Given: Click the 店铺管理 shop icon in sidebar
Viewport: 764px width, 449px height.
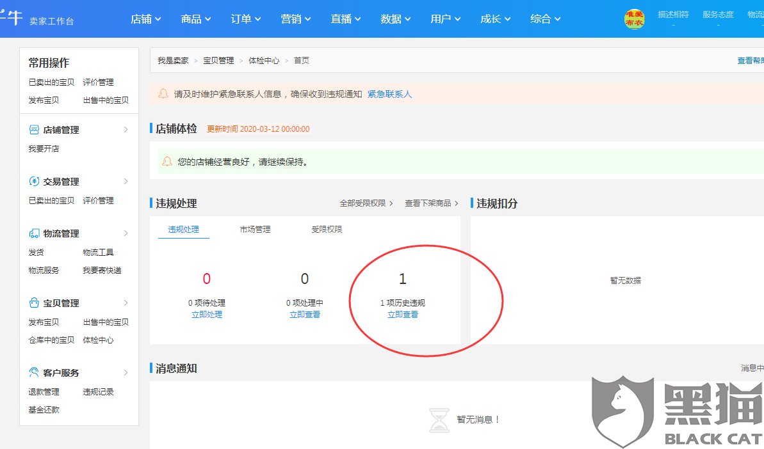Looking at the screenshot, I should click(33, 129).
